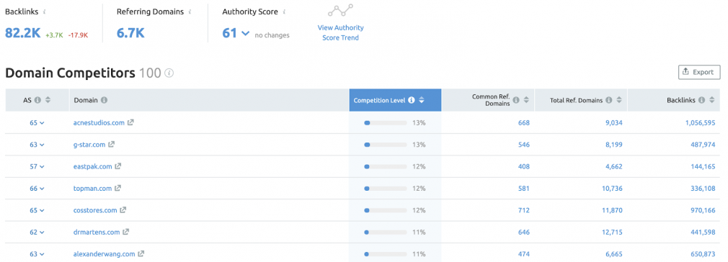The image size is (728, 262).
Task: Expand AS 57 dropdown for eastpak.com
Action: pos(43,166)
